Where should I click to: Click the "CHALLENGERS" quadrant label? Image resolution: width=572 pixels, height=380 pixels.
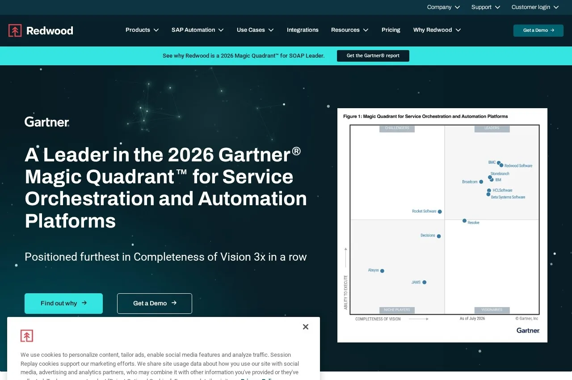397,128
